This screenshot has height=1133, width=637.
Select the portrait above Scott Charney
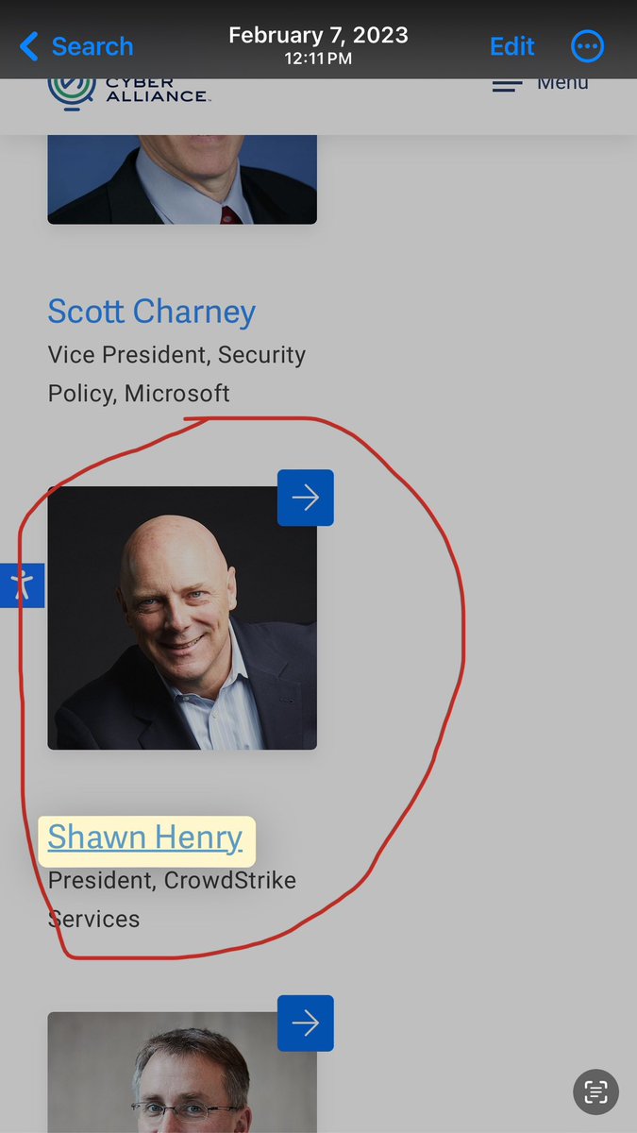(x=182, y=178)
